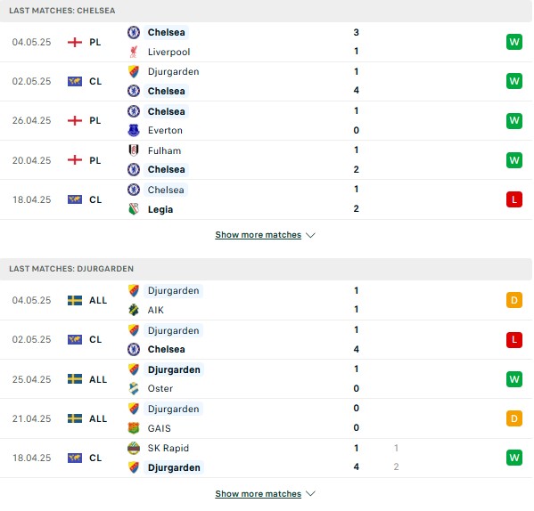
Task: Click the orange D badge for Djurgarden vs AIK
Action: [x=514, y=300]
